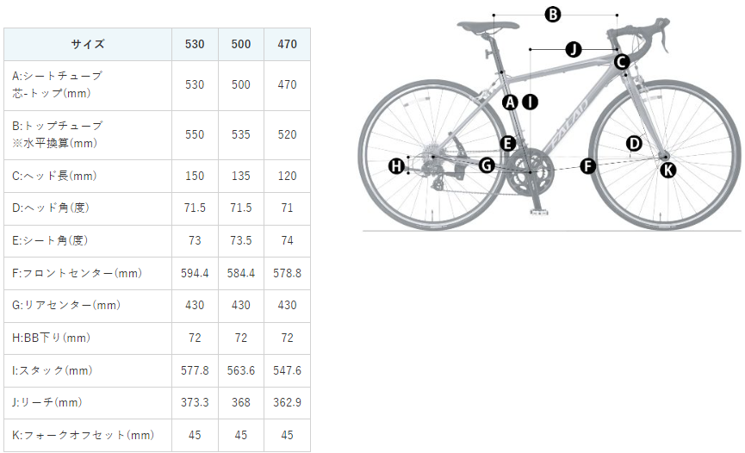This screenshot has height=453, width=745.
Task: Click the G rear center marker
Action: pyautogui.click(x=487, y=164)
